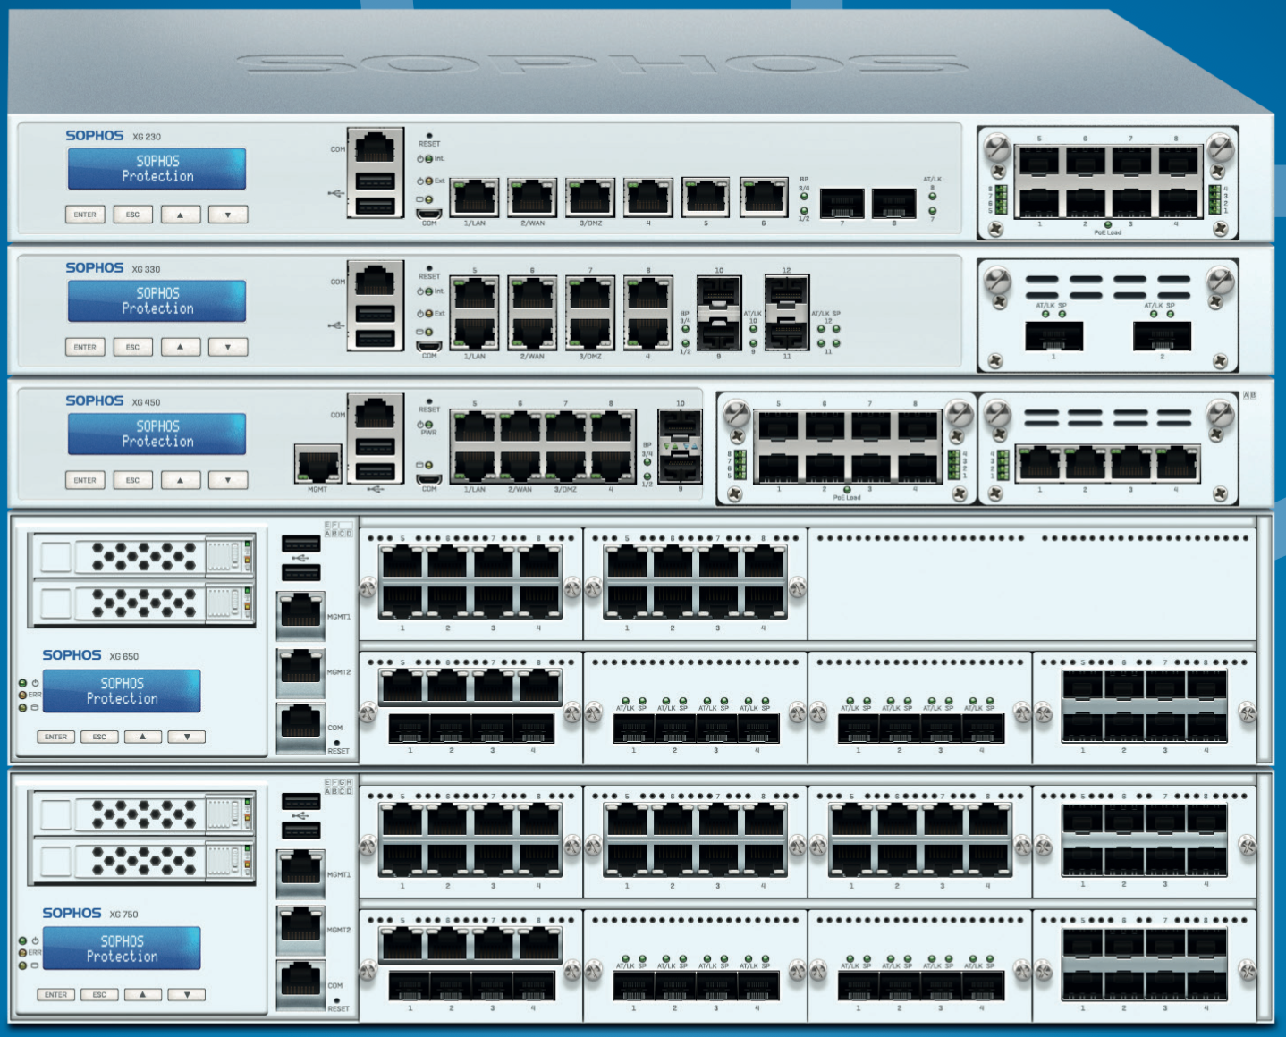The width and height of the screenshot is (1286, 1037).
Task: Select the XG 330 LCD Sophos Protection display
Action: 157,301
